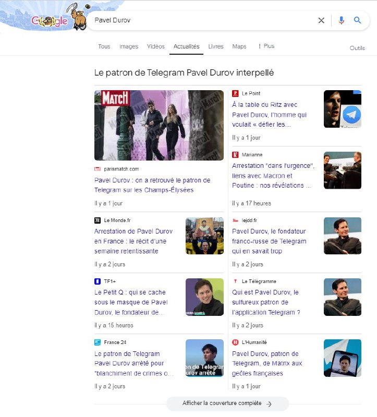The width and height of the screenshot is (377, 417).
Task: Click the heading Le patron de Telegram Pavel Durov interpellé
Action: [x=184, y=72]
